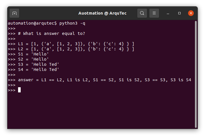Click the window title 'Auotmation @ ArquTec'
The height and width of the screenshot is (137, 205).
tap(102, 13)
